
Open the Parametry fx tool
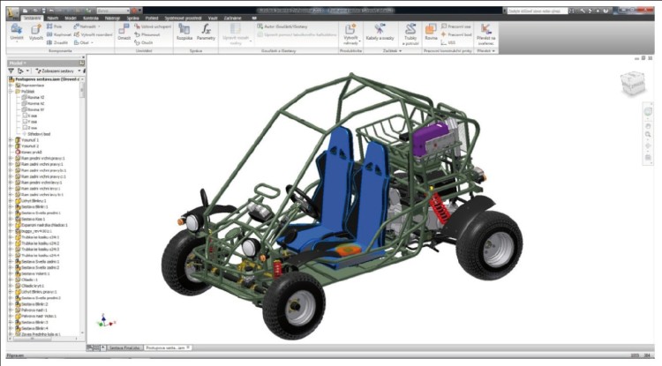pyautogui.click(x=206, y=30)
